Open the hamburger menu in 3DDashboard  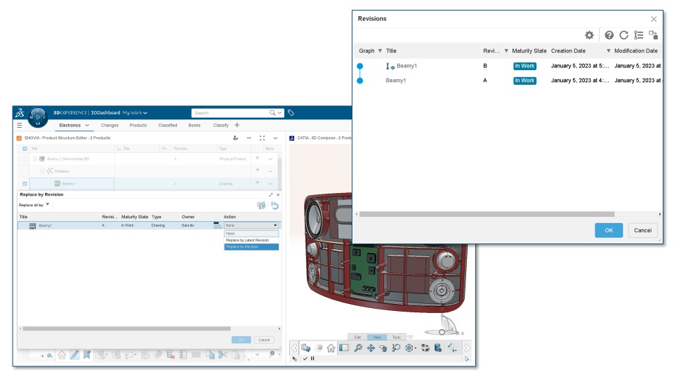click(x=20, y=126)
